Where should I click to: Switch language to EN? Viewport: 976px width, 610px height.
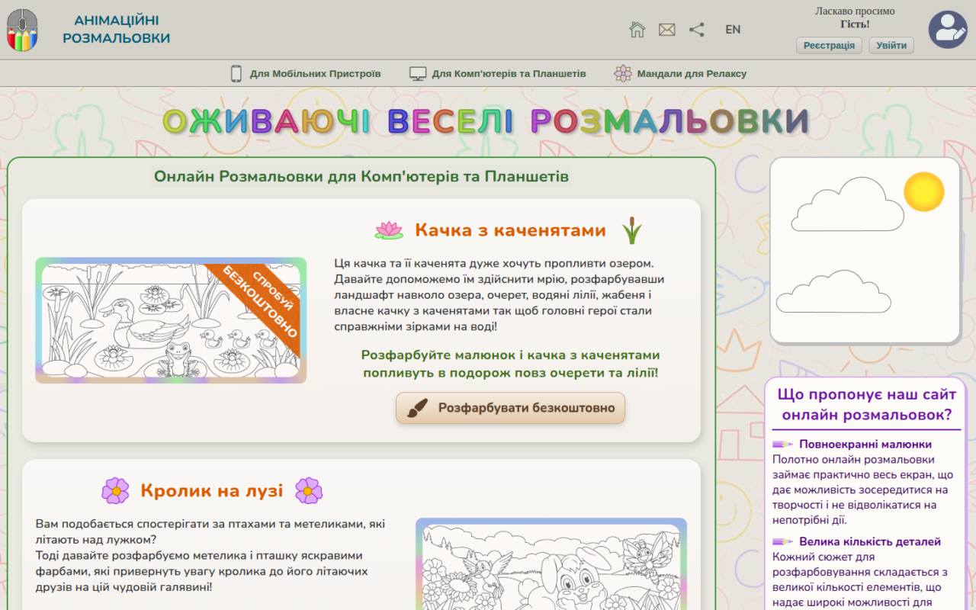coord(733,30)
